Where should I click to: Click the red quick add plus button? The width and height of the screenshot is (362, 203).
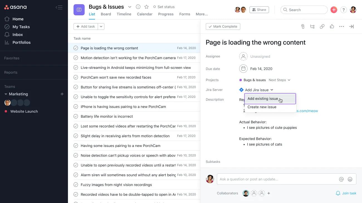click(334, 10)
